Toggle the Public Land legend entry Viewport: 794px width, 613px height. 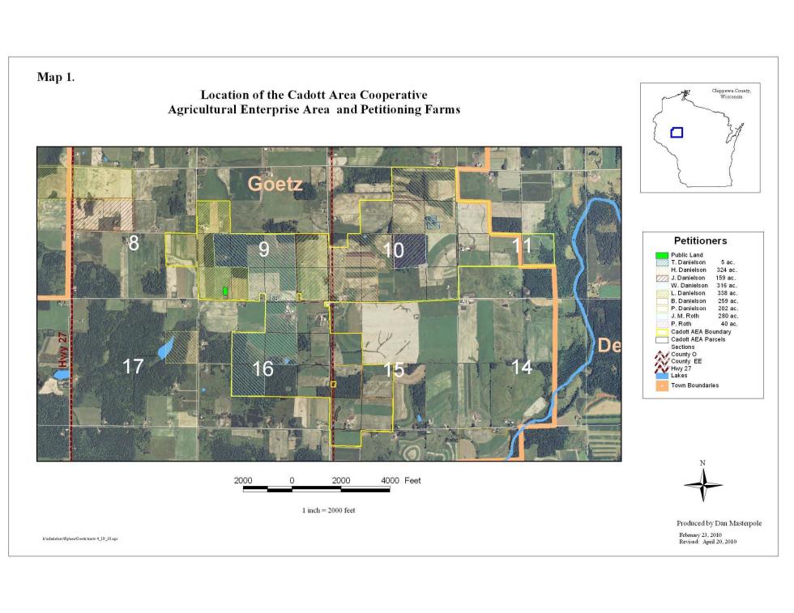(661, 254)
